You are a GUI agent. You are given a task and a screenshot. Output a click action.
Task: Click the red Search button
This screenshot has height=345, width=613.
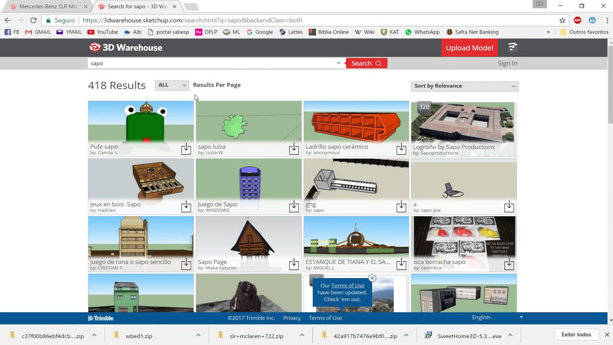coord(366,63)
